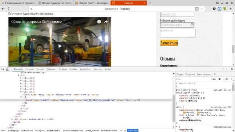Open the #fca205 gradient color swatch

tap(184, 113)
